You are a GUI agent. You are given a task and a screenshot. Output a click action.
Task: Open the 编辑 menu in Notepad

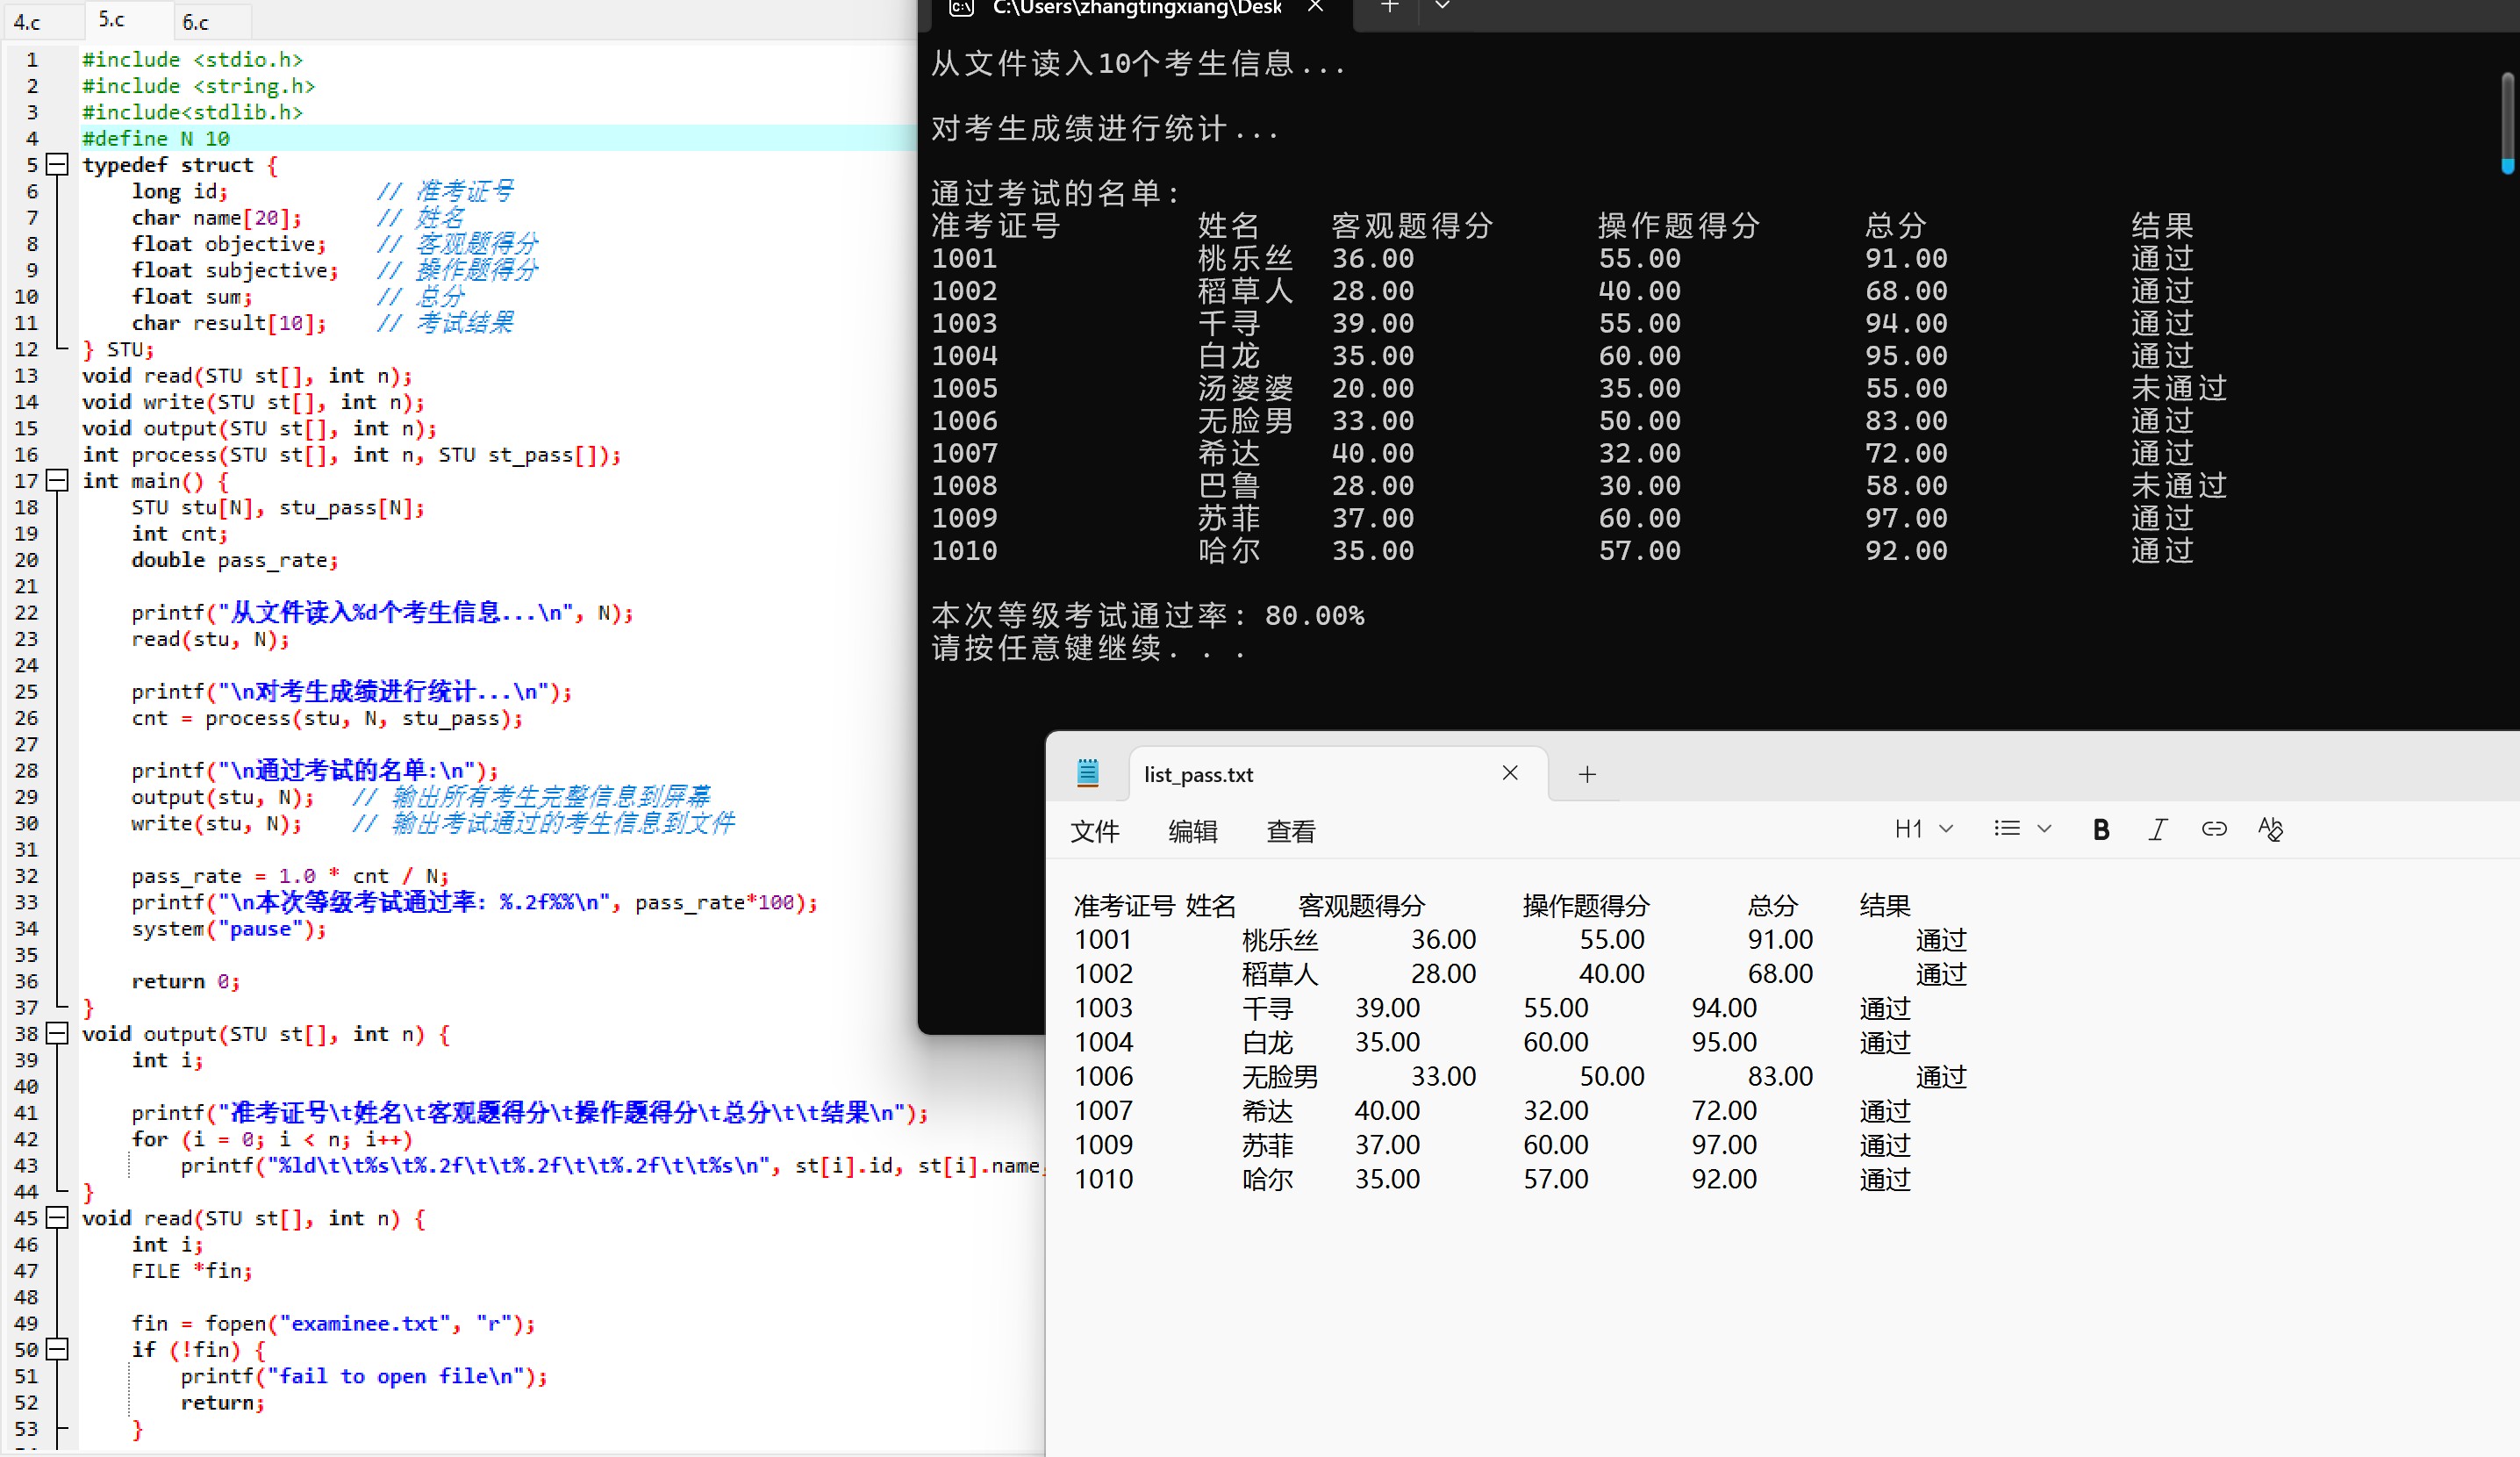tap(1192, 831)
